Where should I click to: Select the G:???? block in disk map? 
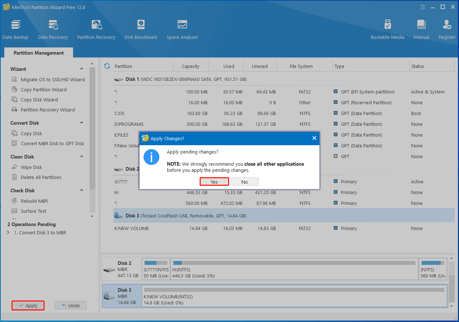(156, 269)
